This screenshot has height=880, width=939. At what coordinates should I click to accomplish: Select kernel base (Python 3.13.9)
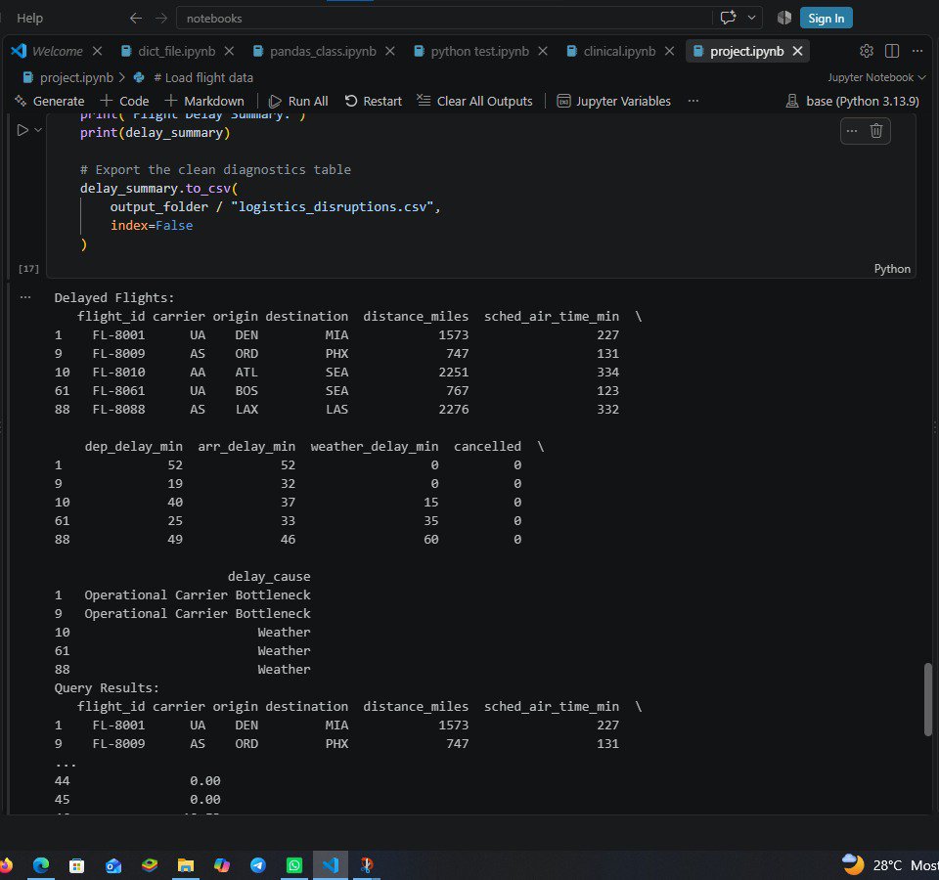[852, 101]
